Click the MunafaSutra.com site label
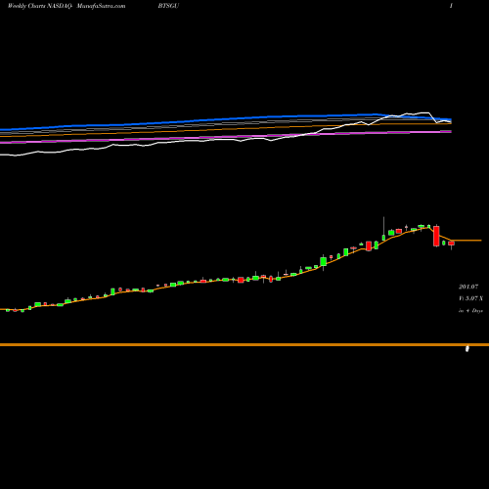The width and height of the screenshot is (489, 489). point(101,6)
